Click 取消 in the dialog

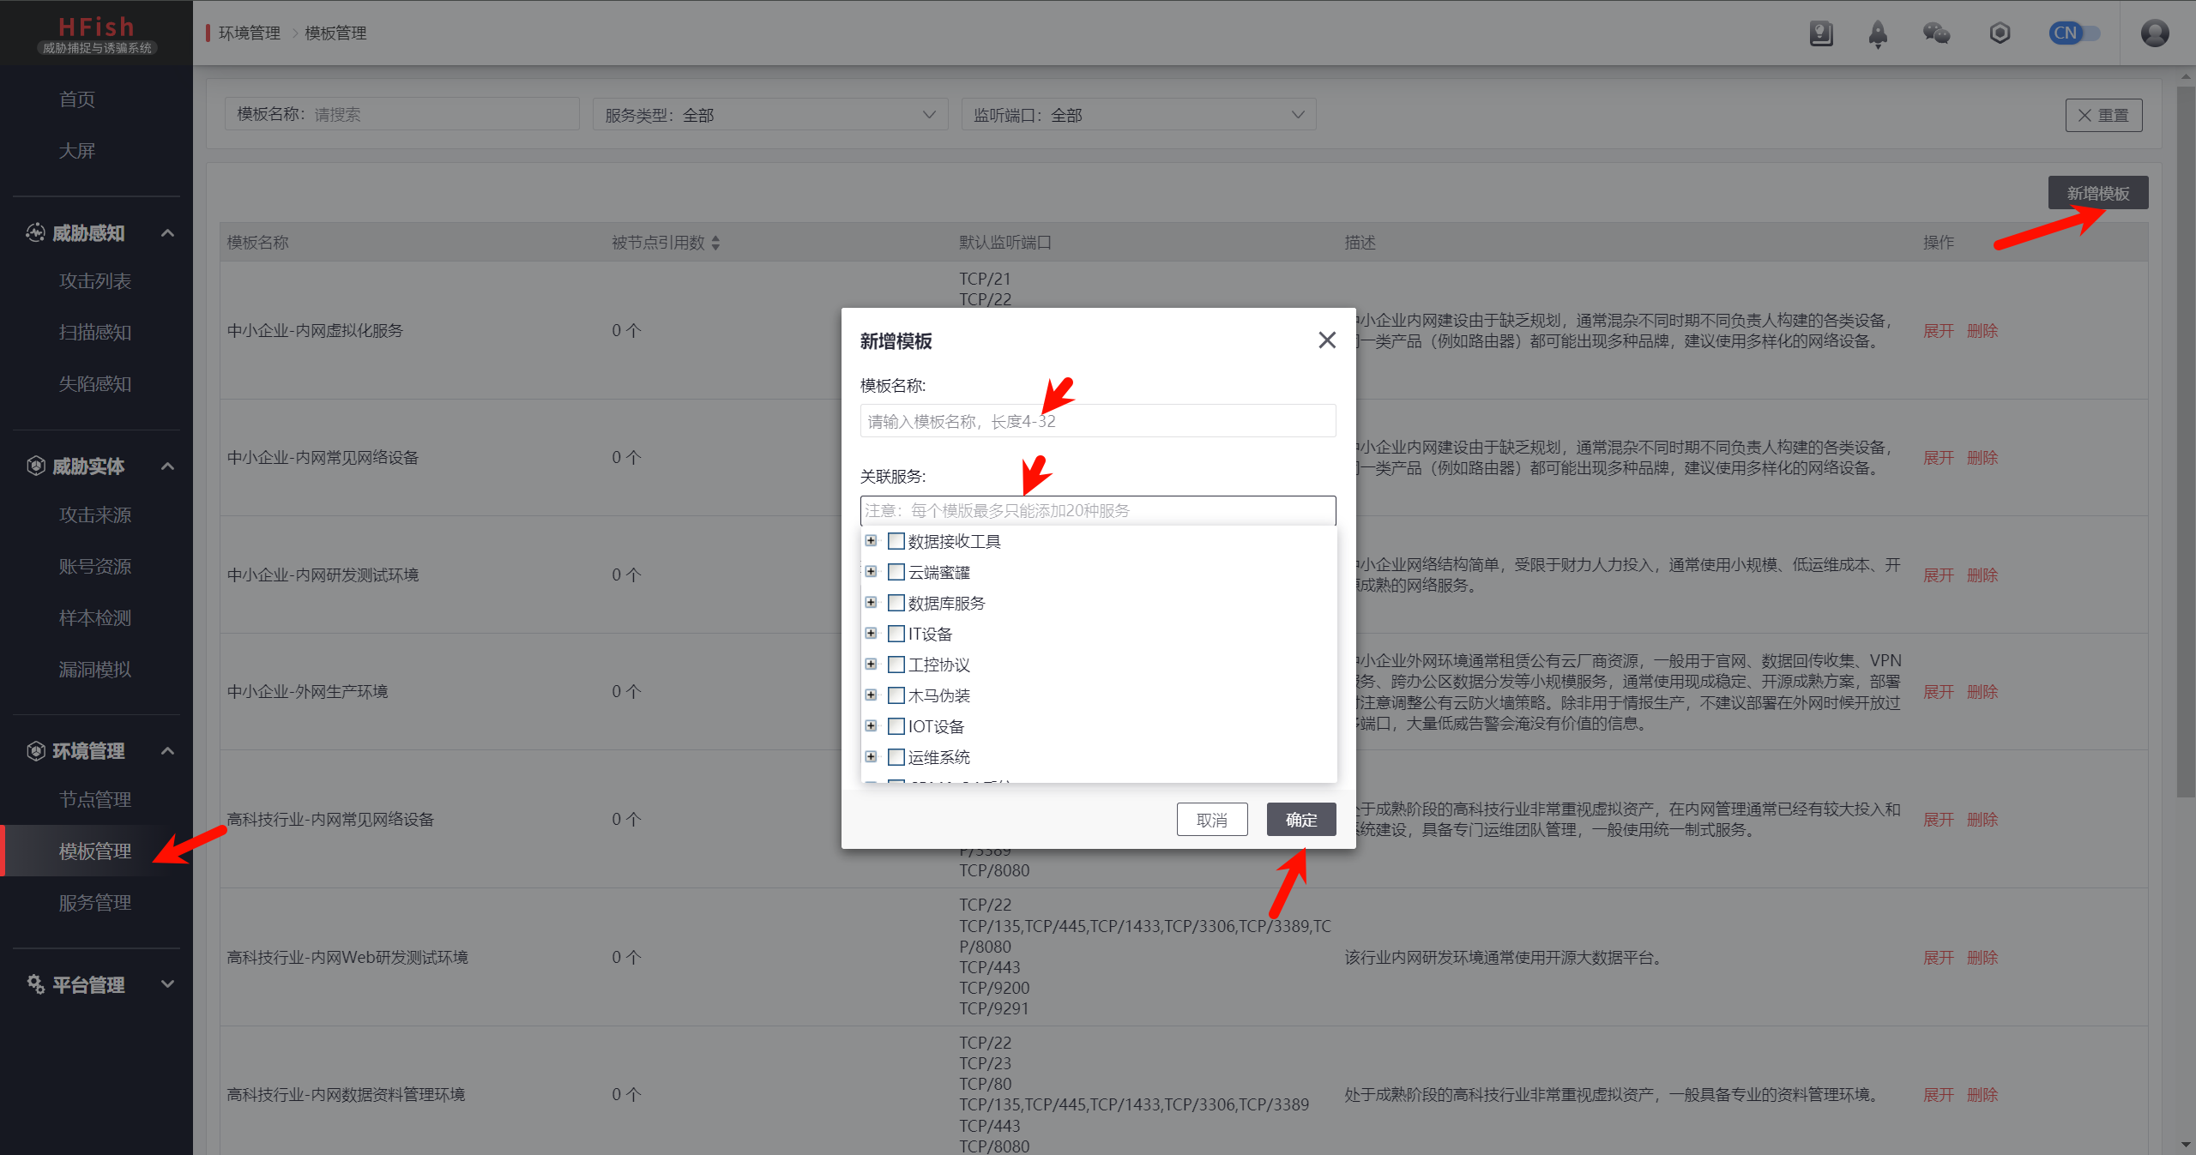(1212, 820)
